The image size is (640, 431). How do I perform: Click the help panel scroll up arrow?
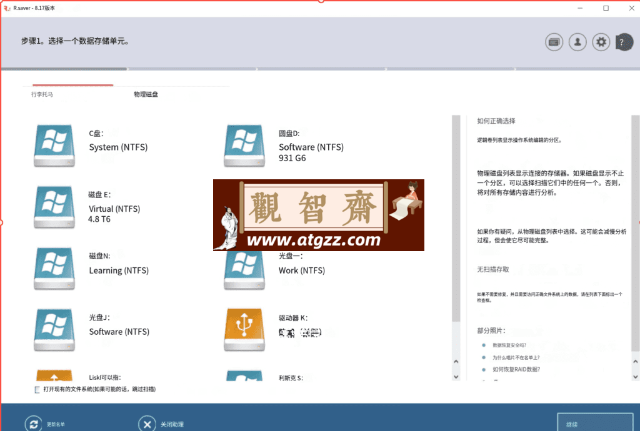coord(636,361)
